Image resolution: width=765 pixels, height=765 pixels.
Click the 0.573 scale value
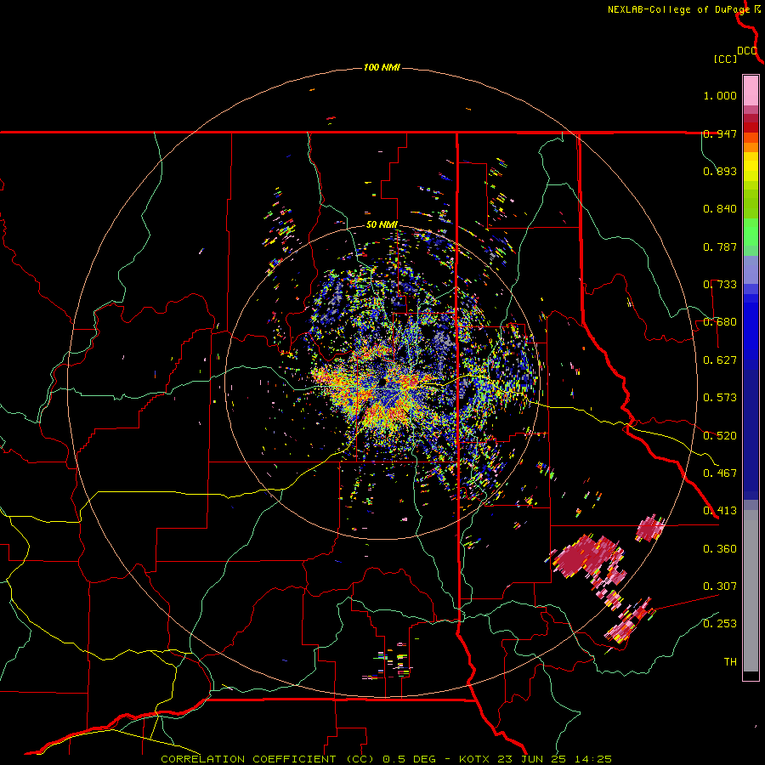[720, 398]
